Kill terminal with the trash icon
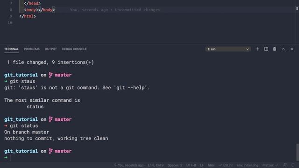 coord(274,49)
